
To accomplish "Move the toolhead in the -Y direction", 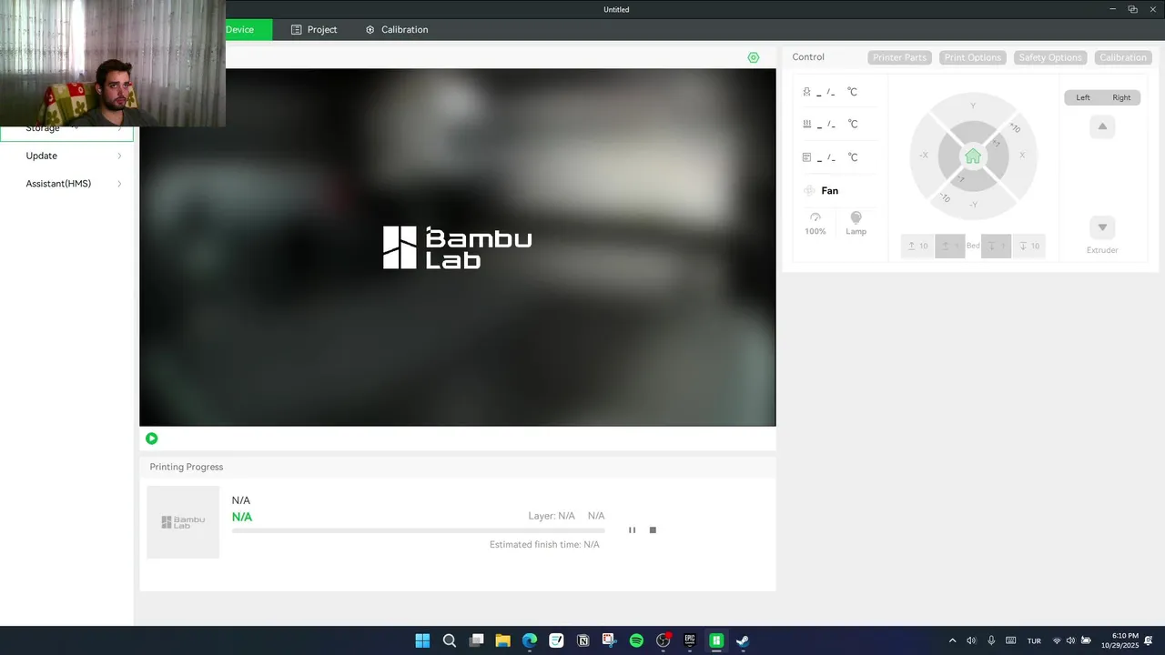I will click(x=973, y=205).
